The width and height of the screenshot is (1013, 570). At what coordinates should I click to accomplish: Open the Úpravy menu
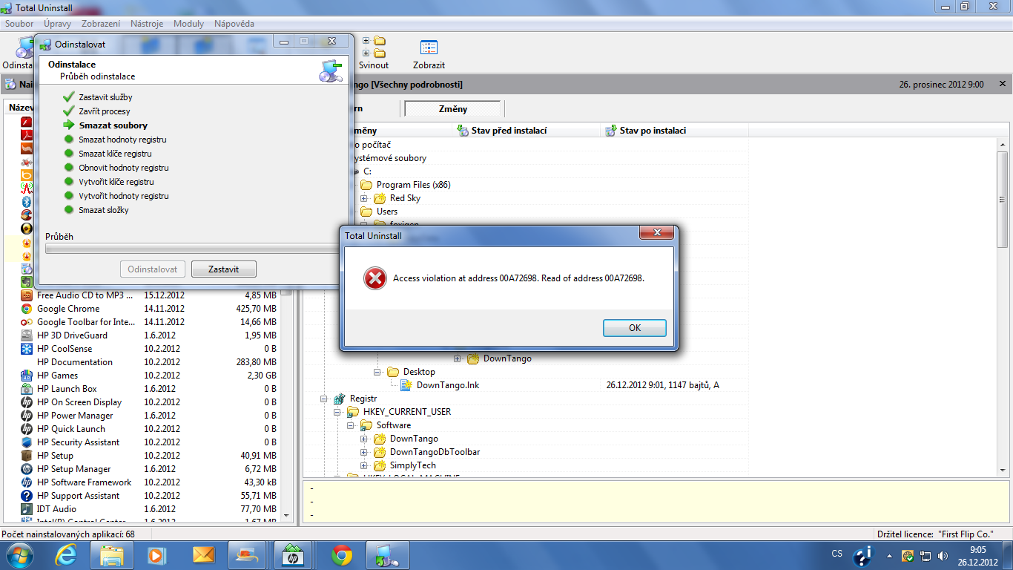click(57, 24)
